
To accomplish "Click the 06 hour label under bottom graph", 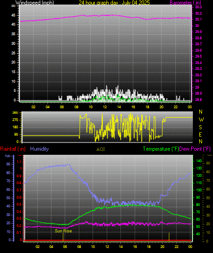I will click(65, 247).
